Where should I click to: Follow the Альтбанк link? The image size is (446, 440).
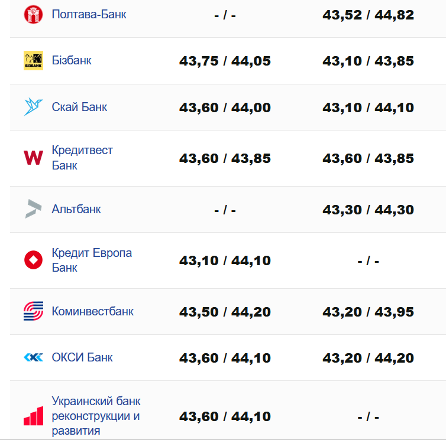click(76, 209)
